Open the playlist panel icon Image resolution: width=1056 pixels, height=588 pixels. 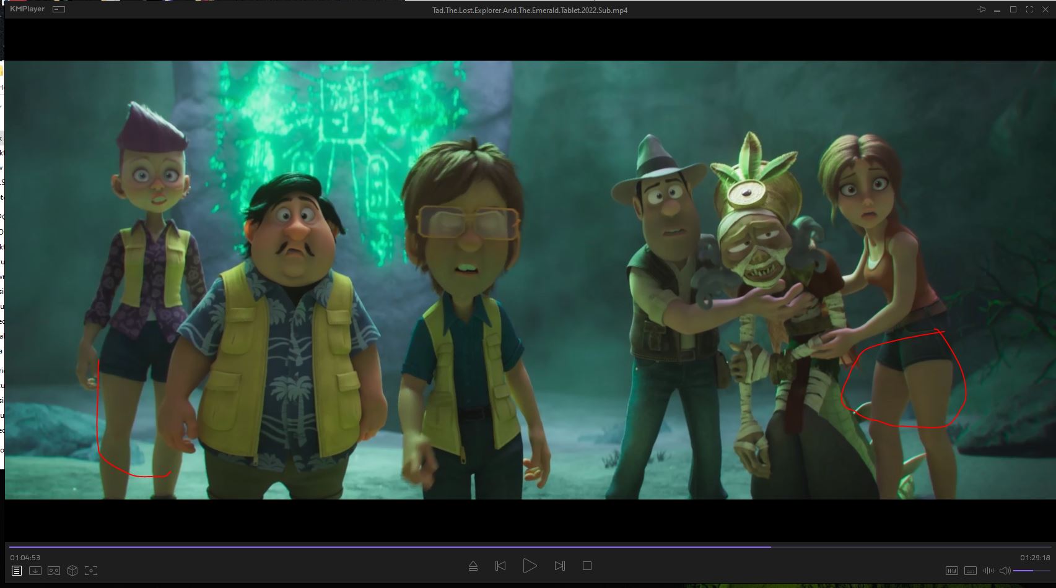pos(17,571)
